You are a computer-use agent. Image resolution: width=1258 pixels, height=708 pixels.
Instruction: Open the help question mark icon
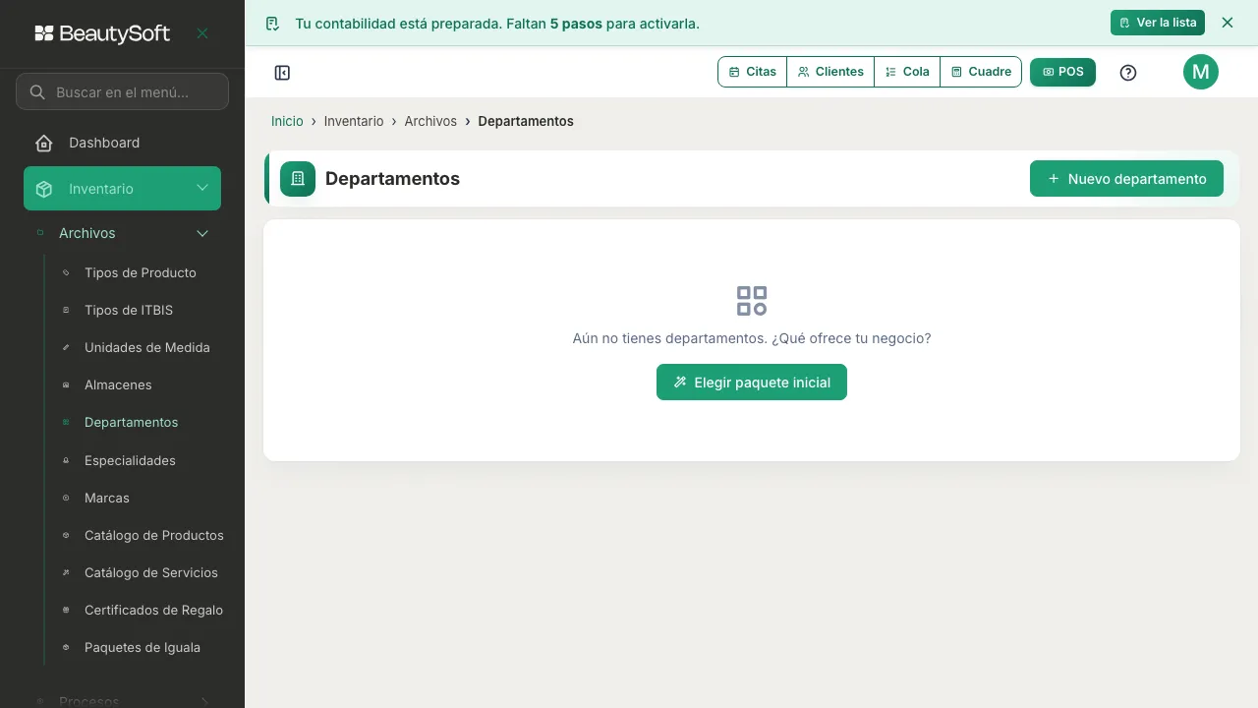click(1128, 72)
